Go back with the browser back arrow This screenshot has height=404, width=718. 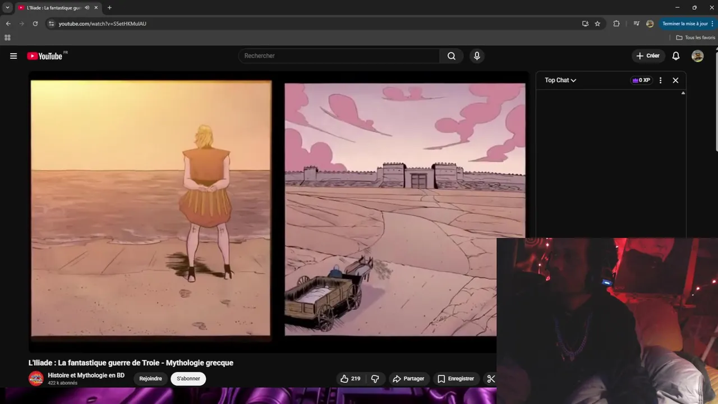click(x=8, y=24)
